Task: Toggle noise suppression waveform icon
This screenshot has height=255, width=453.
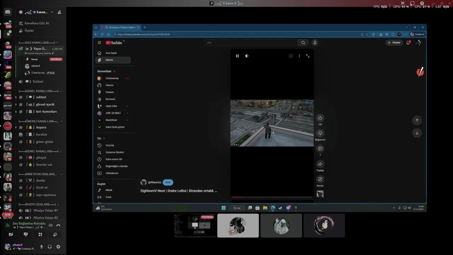Action: 51,225
